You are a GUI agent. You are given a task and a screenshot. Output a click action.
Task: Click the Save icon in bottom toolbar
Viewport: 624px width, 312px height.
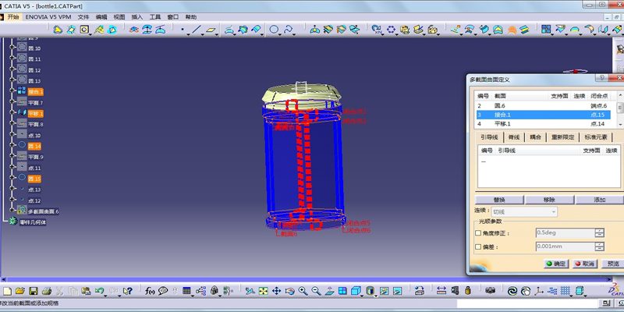[34, 291]
